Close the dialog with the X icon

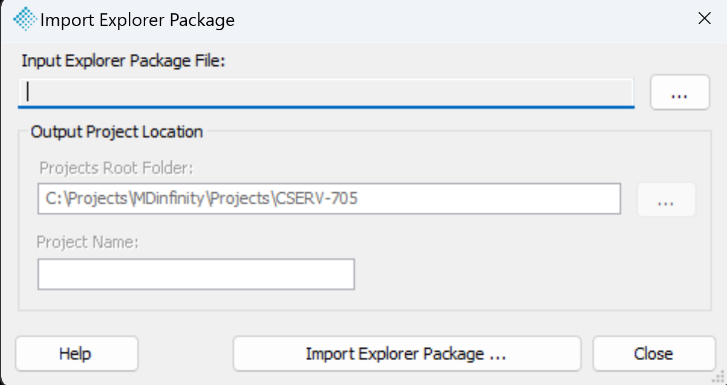pos(704,19)
